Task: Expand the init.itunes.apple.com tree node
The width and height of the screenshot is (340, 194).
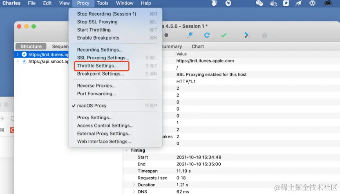Action: point(18,54)
